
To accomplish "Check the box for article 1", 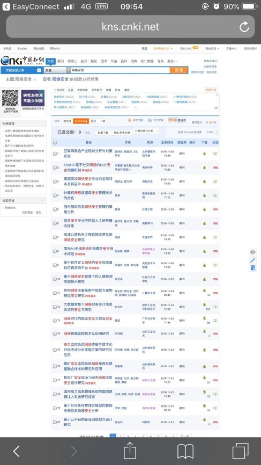I will point(55,154).
